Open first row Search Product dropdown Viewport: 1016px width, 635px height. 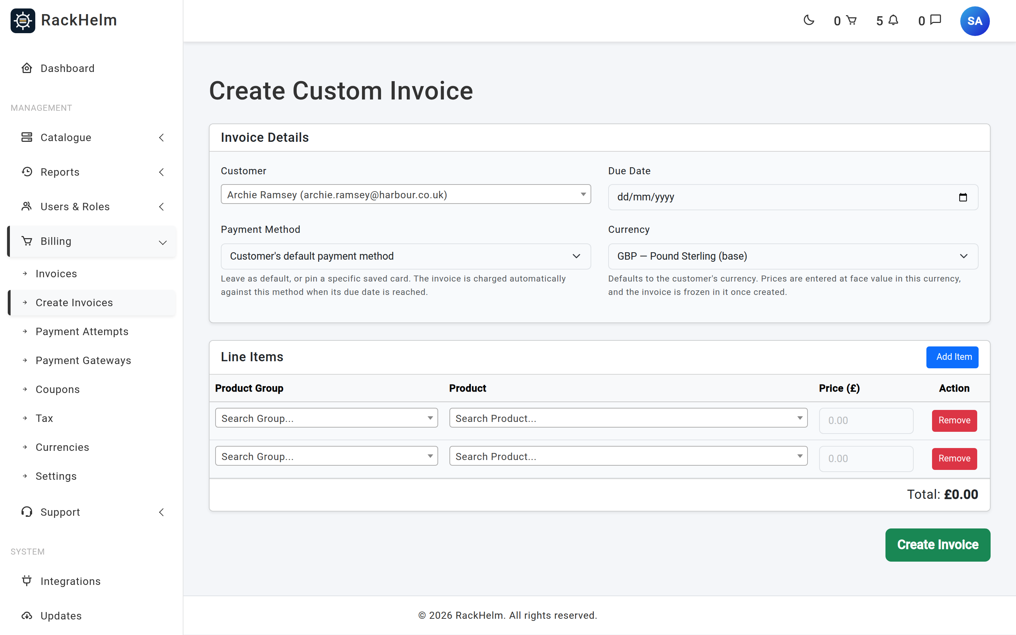628,418
